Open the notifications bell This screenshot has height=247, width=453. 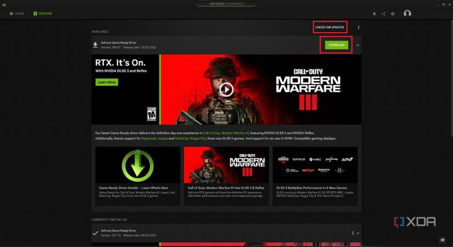coord(374,14)
